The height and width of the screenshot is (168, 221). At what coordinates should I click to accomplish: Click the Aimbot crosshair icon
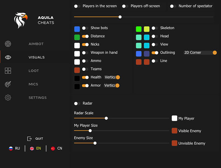[8, 44]
